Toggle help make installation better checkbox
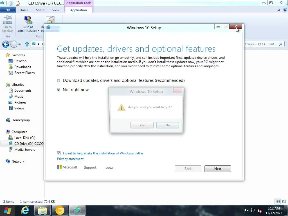This screenshot has height=216, width=288. click(58, 153)
